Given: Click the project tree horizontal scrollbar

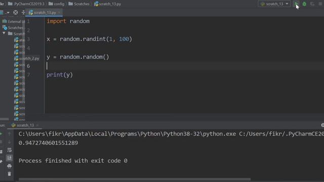Looking at the screenshot, I should point(5,119).
